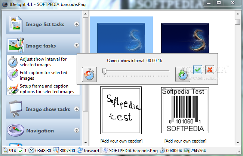Viewport: 243px width, 156px height.
Task: Select the Softpedia Test barcode thumbnail
Action: click(x=185, y=110)
